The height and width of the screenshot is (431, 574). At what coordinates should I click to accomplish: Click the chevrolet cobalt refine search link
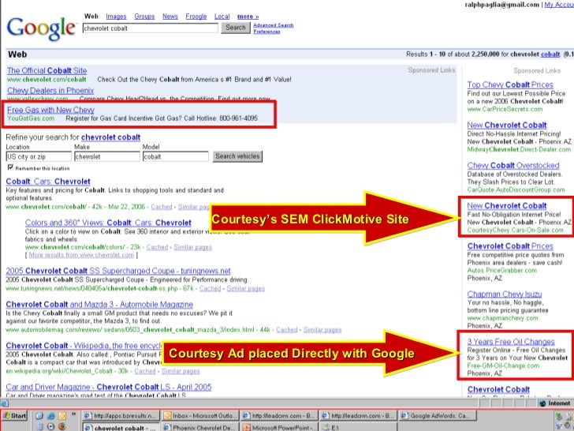tap(110, 137)
